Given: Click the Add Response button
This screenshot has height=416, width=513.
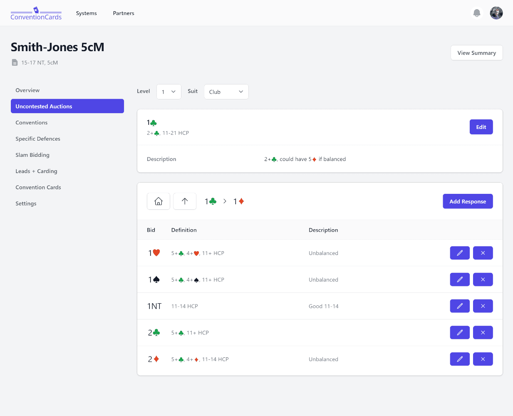Looking at the screenshot, I should (468, 201).
